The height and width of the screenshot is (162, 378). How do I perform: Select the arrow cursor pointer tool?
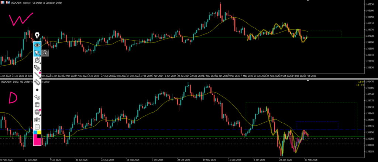point(37,53)
